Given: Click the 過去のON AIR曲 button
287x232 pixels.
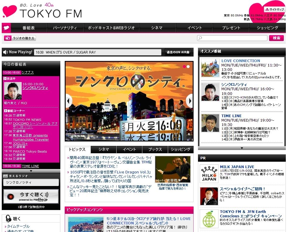Looking at the screenshot, I should [178, 52].
